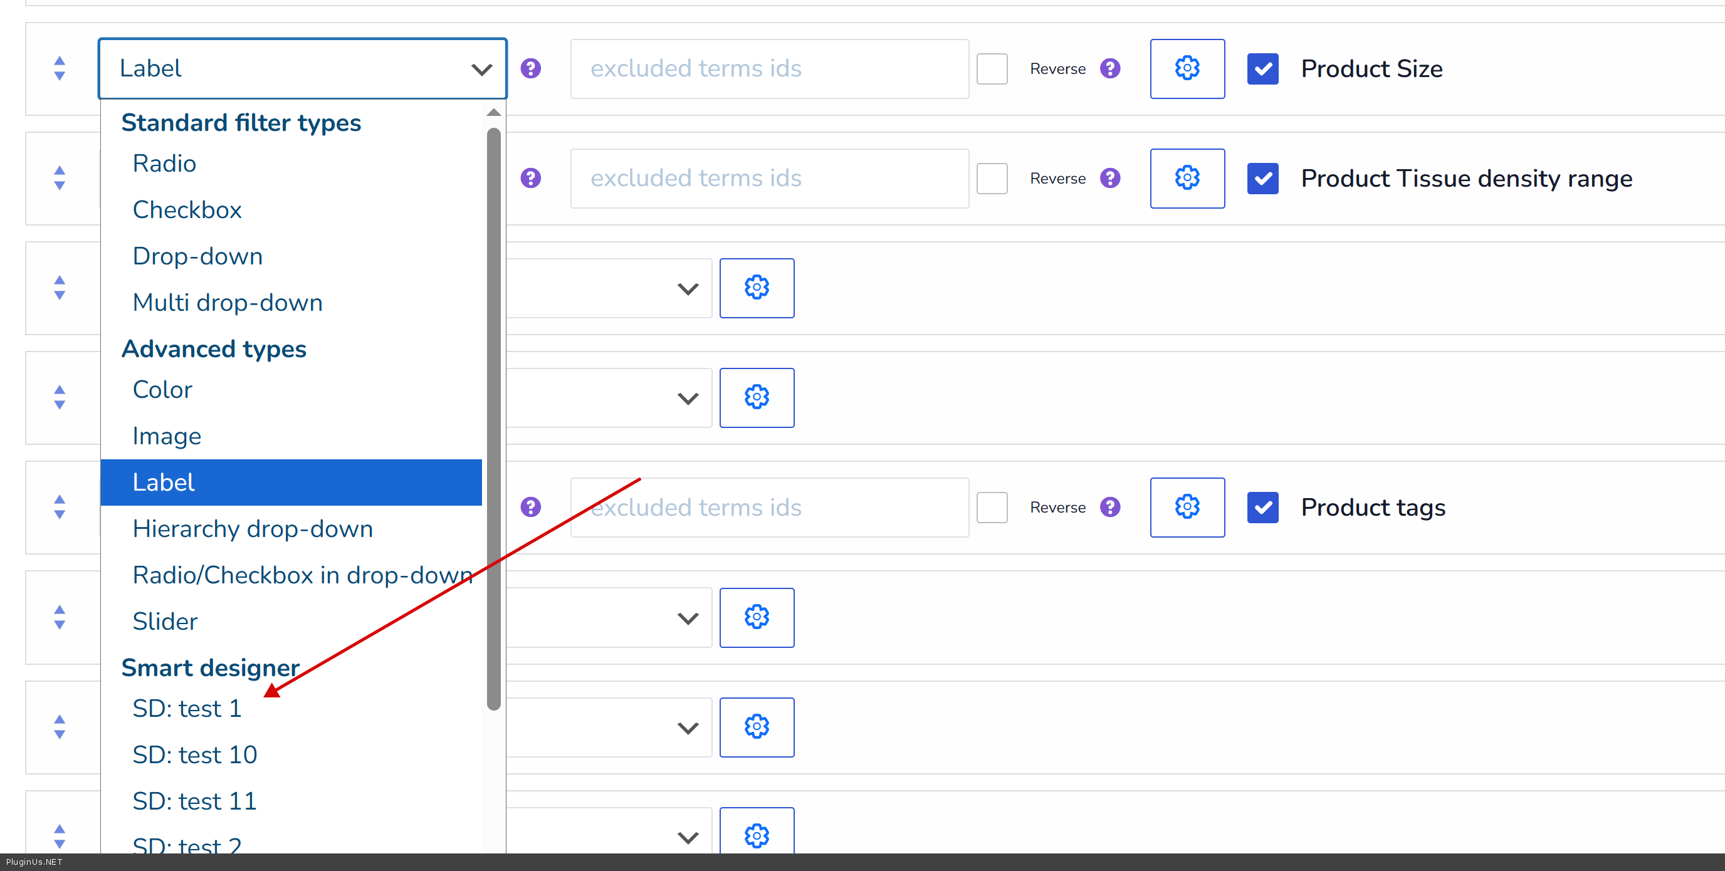Click the dropdown list scroll-up arrow
Image resolution: width=1725 pixels, height=871 pixels.
(x=493, y=112)
